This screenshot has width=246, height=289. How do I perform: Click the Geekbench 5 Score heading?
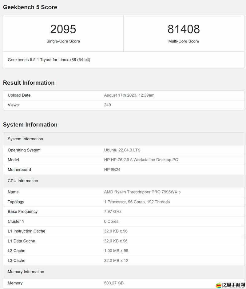point(30,7)
